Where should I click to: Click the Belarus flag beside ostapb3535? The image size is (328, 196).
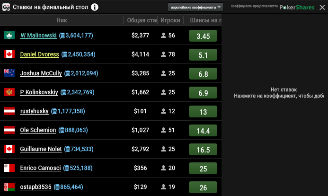(9, 187)
